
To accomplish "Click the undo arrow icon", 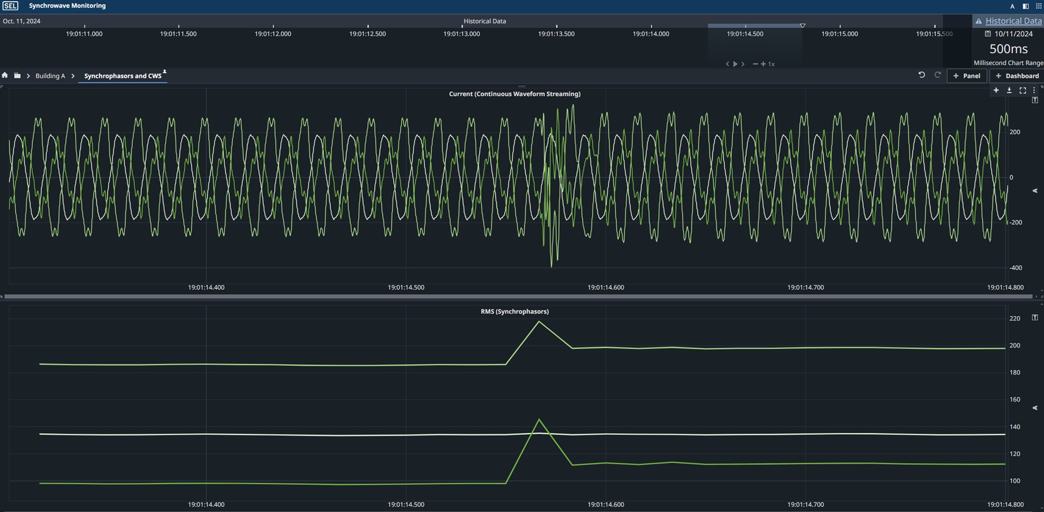I will coord(922,75).
